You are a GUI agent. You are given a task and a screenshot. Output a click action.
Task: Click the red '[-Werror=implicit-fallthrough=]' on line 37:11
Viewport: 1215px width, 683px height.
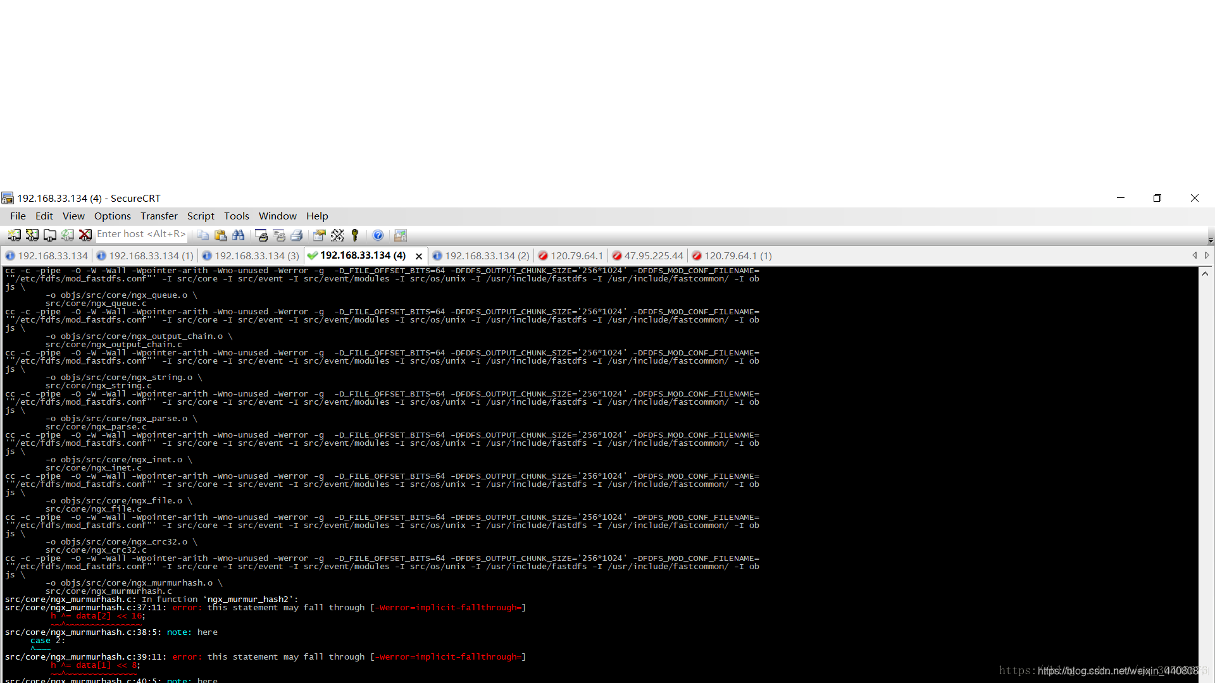448,608
